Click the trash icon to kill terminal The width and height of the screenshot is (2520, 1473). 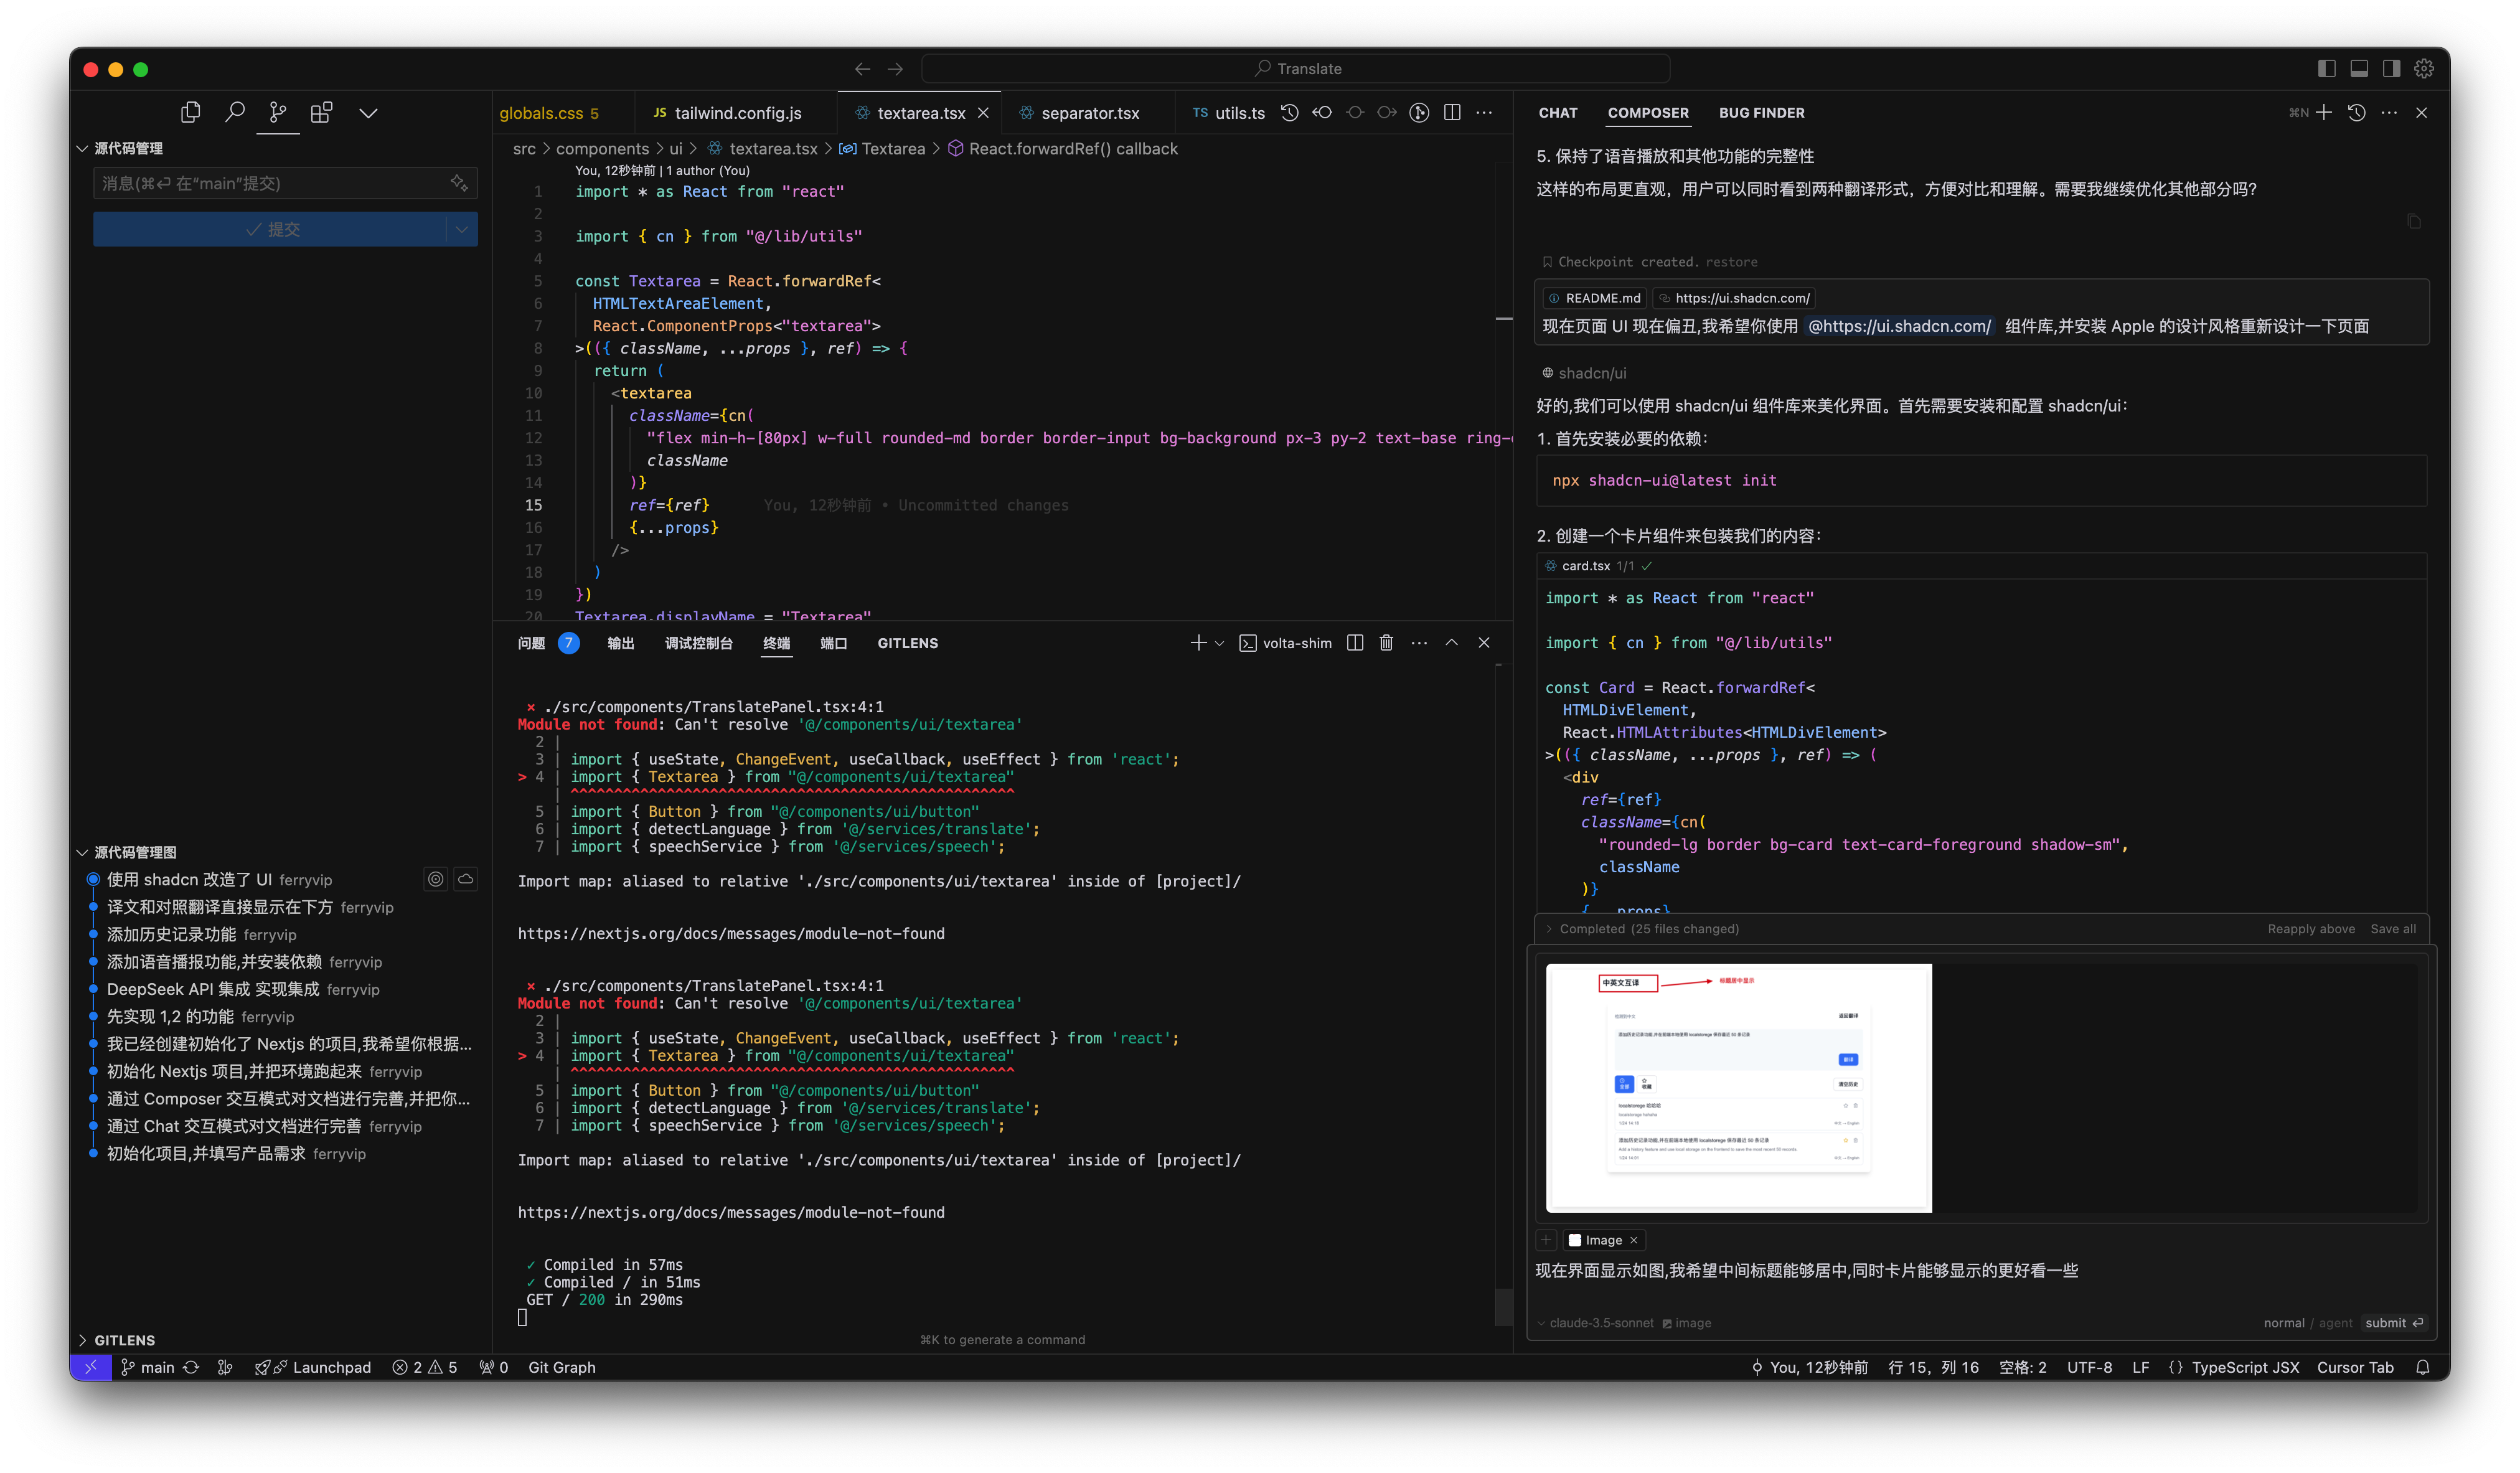[1386, 643]
